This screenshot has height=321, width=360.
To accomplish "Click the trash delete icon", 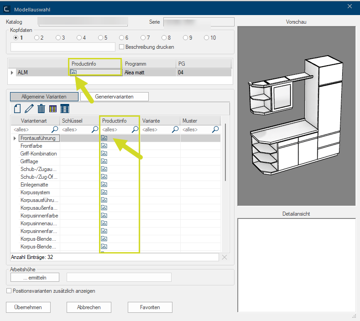I will coord(41,109).
